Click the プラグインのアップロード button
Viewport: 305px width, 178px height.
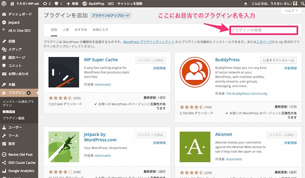pos(111,16)
